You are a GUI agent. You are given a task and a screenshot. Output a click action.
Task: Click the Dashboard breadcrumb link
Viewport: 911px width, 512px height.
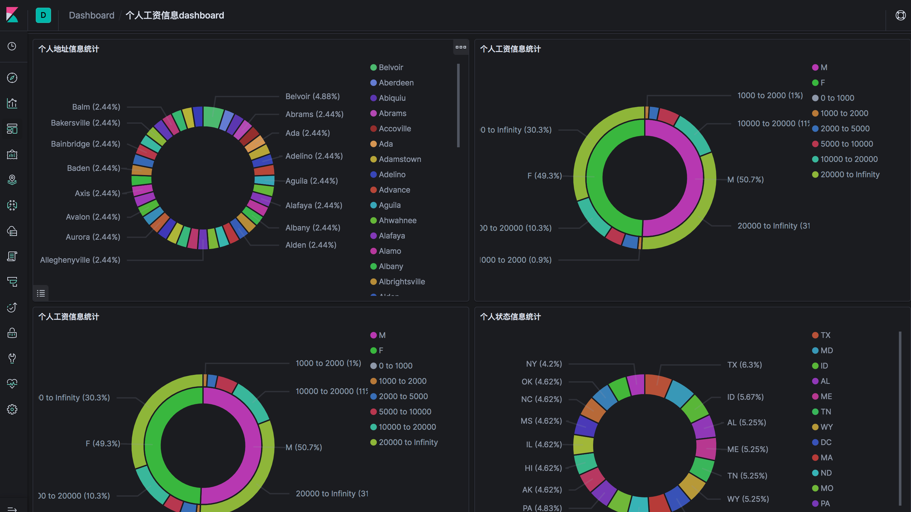coord(92,15)
